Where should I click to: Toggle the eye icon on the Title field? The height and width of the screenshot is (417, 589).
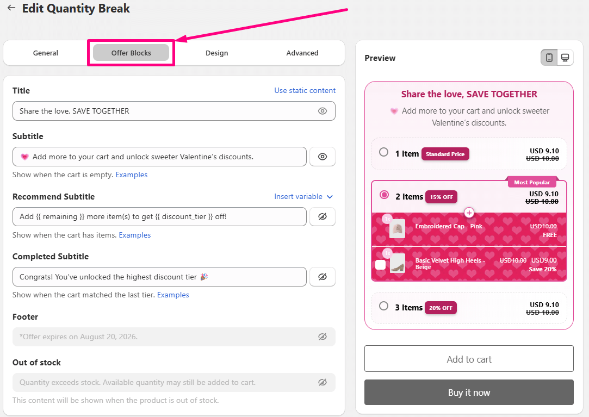323,110
